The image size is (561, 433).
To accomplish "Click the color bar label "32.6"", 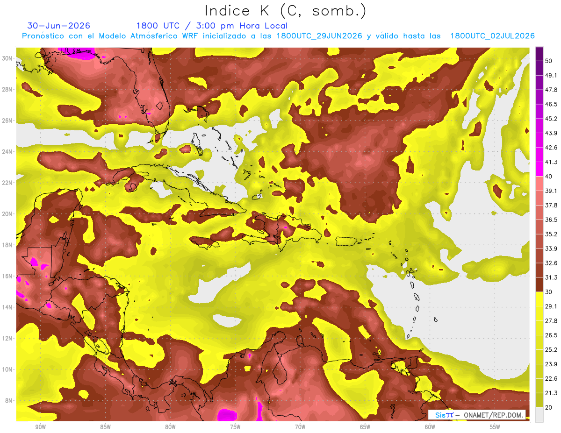I will [x=551, y=263].
